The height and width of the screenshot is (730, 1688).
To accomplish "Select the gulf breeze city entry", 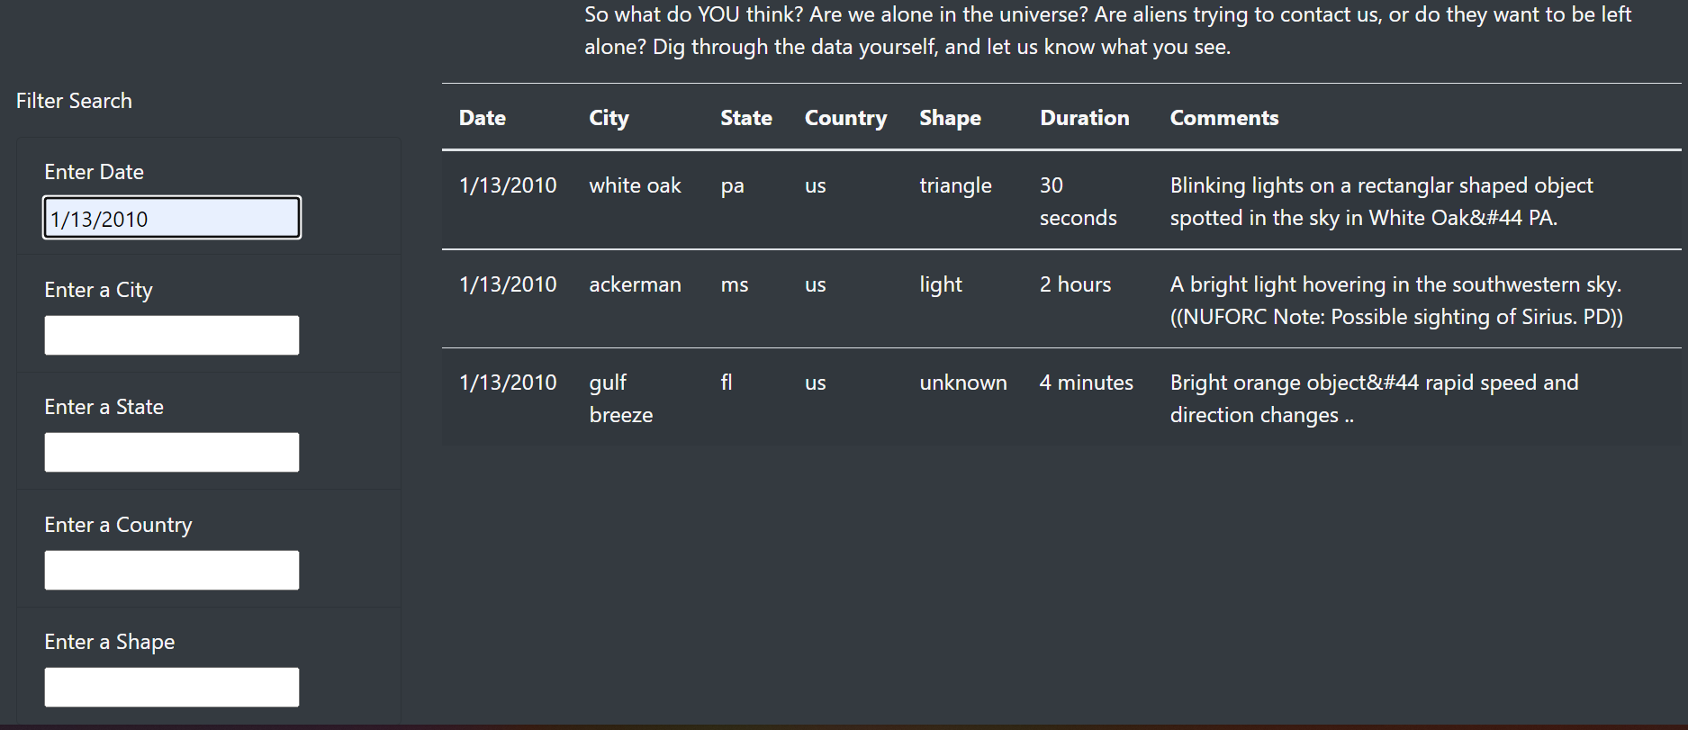I will (621, 398).
